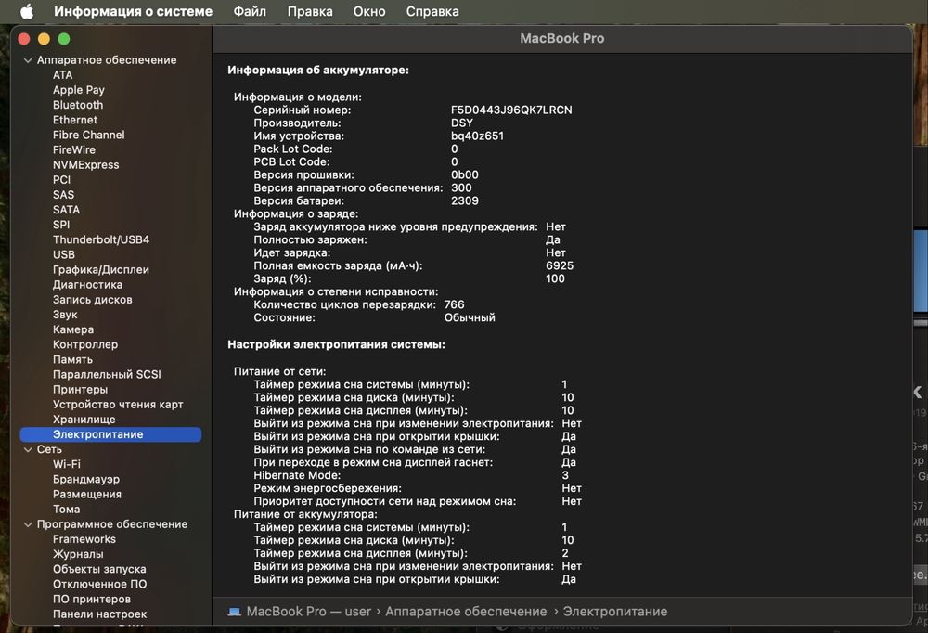This screenshot has width=928, height=633.
Task: Open the Справка menu
Action: pyautogui.click(x=432, y=11)
